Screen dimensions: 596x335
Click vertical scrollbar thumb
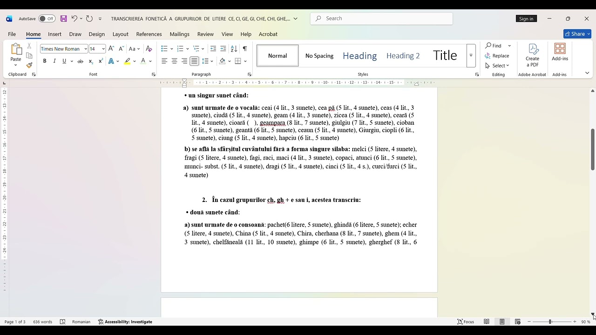593,149
